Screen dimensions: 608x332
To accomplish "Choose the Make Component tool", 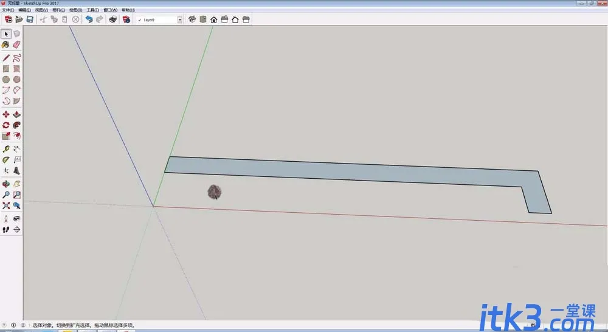I will (x=16, y=34).
